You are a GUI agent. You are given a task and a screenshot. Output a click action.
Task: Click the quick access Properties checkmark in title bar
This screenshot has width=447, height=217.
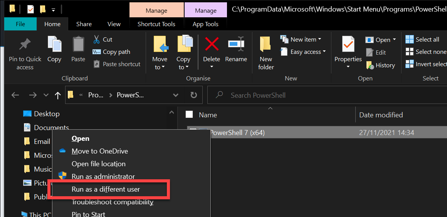30,9
